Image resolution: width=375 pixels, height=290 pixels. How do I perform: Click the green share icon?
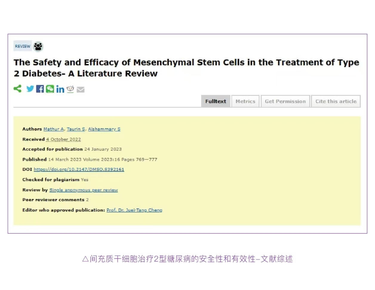pyautogui.click(x=18, y=89)
